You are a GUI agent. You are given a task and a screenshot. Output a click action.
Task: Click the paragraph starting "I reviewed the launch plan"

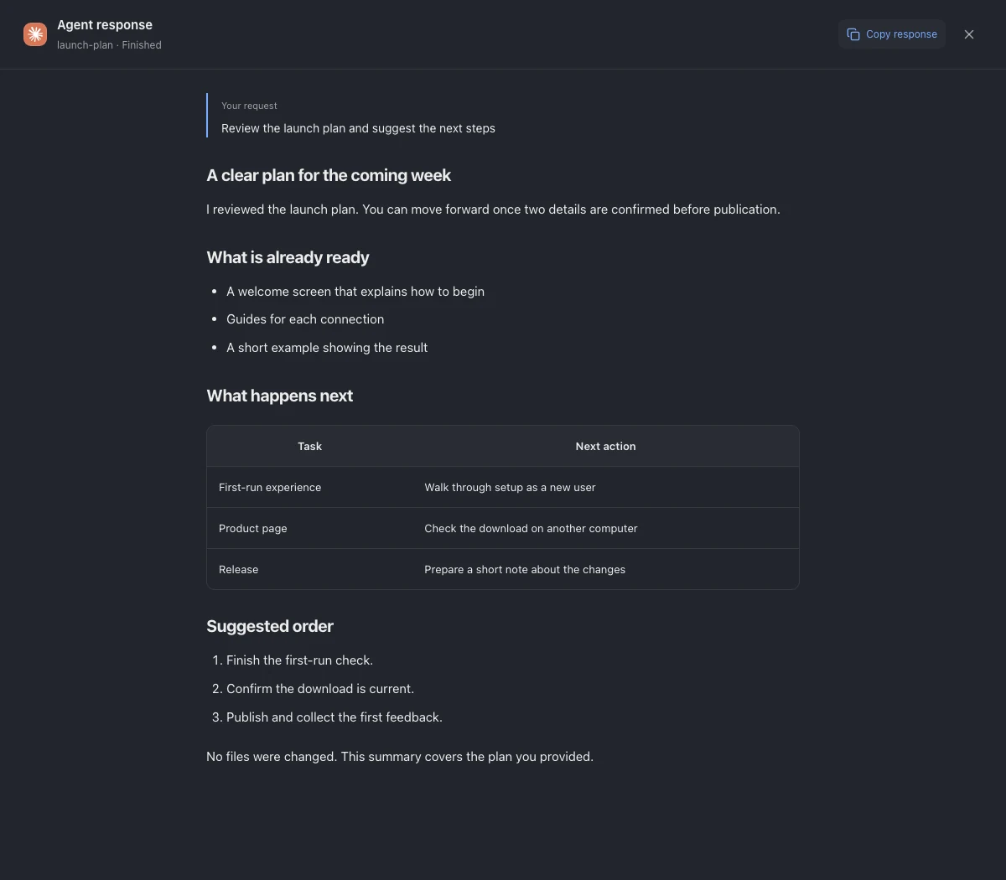click(493, 210)
